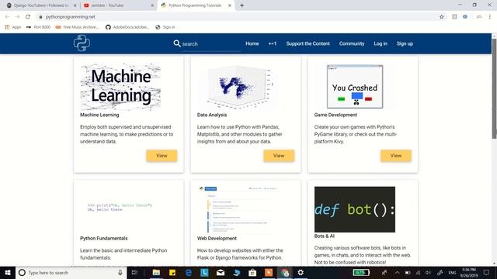This screenshot has height=279, width=497.
Task: Click the Data Analysis 3D plot image
Action: click(x=238, y=86)
